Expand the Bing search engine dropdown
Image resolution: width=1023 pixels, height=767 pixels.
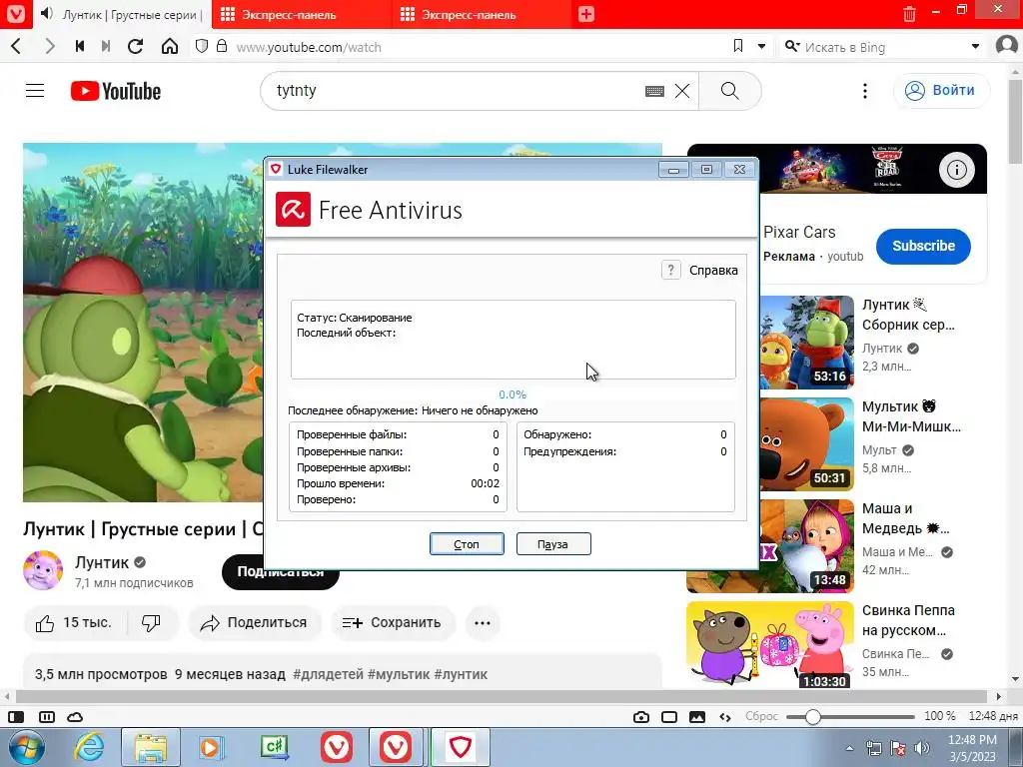975,46
